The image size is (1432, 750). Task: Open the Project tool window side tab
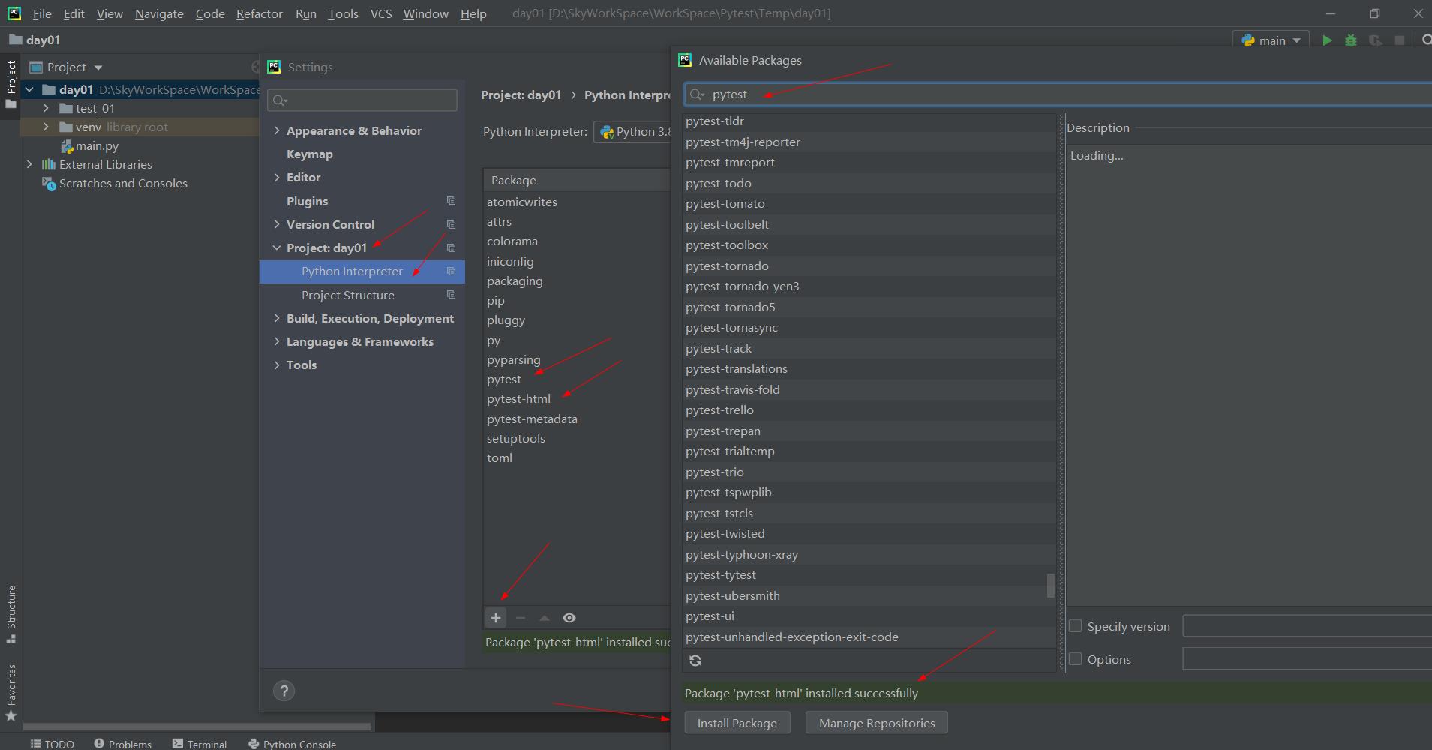[11, 84]
